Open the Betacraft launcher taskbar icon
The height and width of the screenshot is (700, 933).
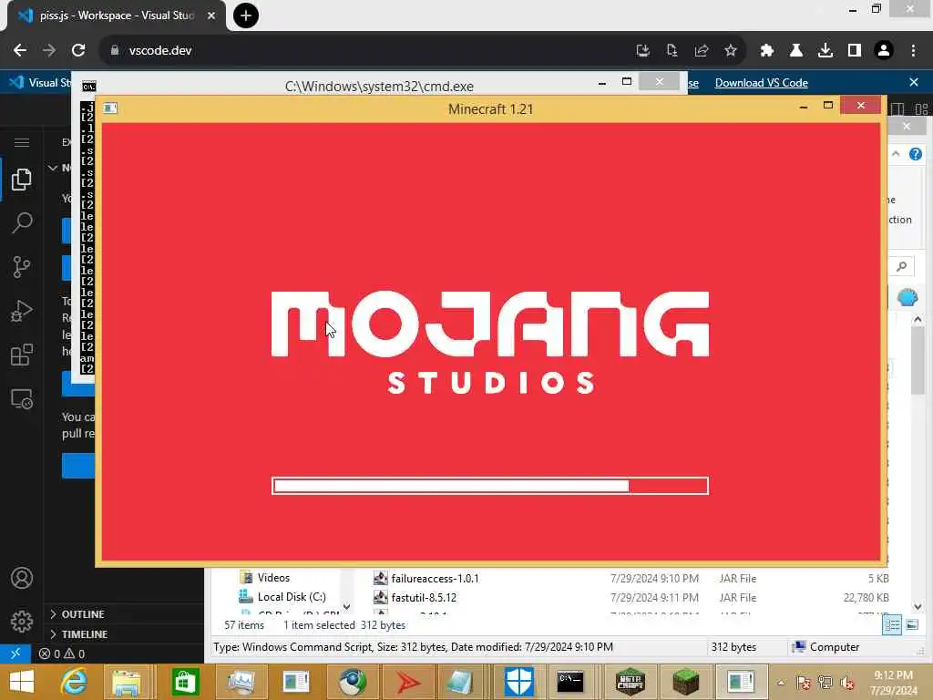pyautogui.click(x=631, y=682)
